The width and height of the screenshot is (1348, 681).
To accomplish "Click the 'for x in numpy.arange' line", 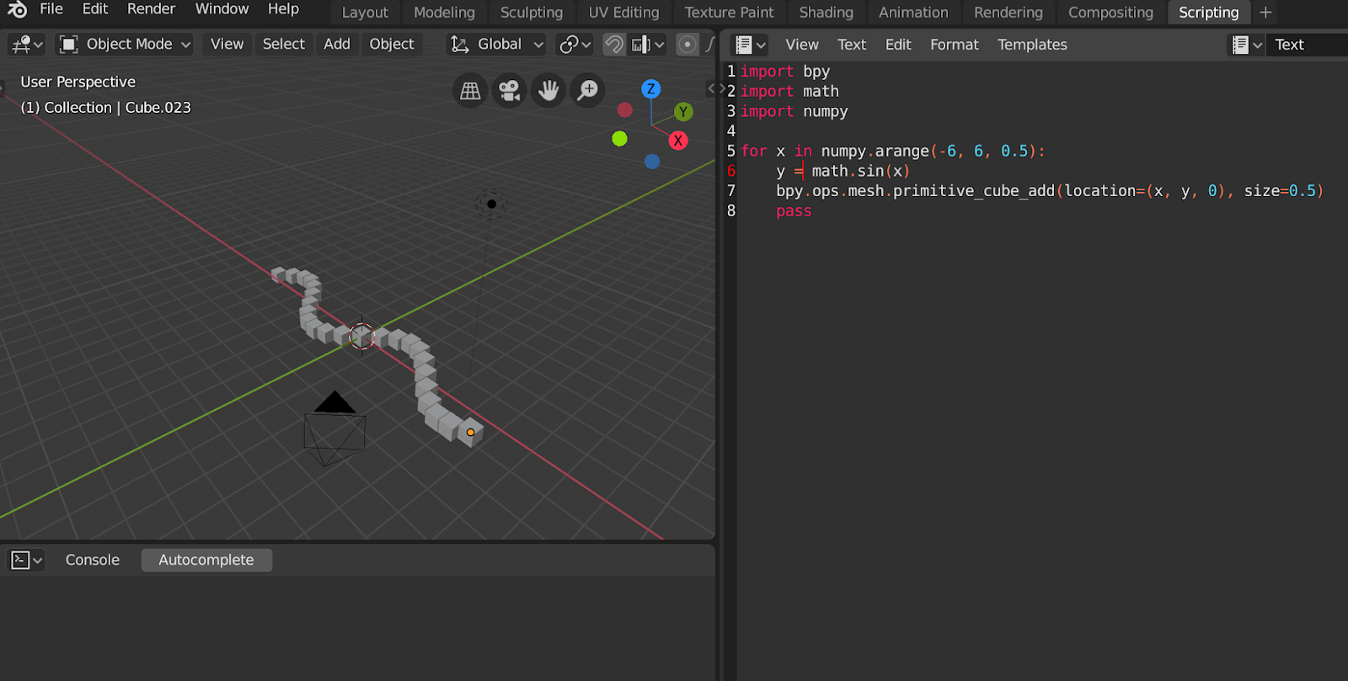I will 893,152.
